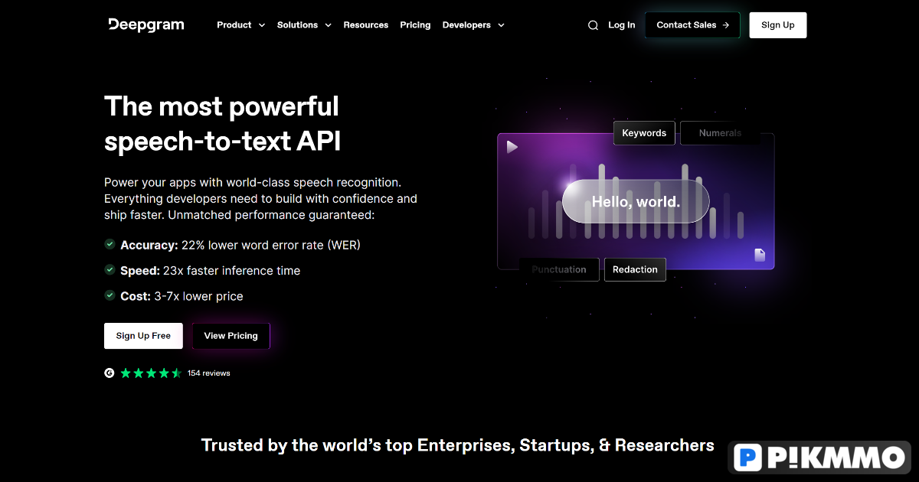Click the Sign Up Free button

143,336
